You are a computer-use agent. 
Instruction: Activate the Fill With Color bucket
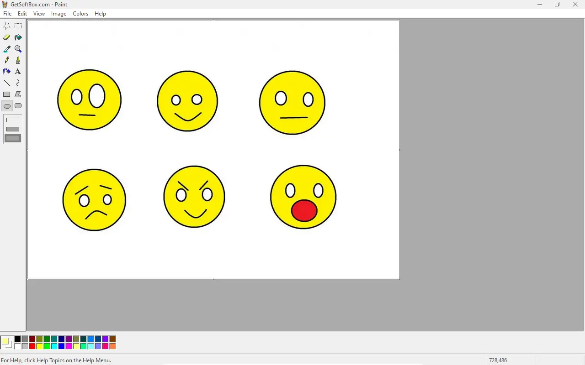click(x=18, y=37)
